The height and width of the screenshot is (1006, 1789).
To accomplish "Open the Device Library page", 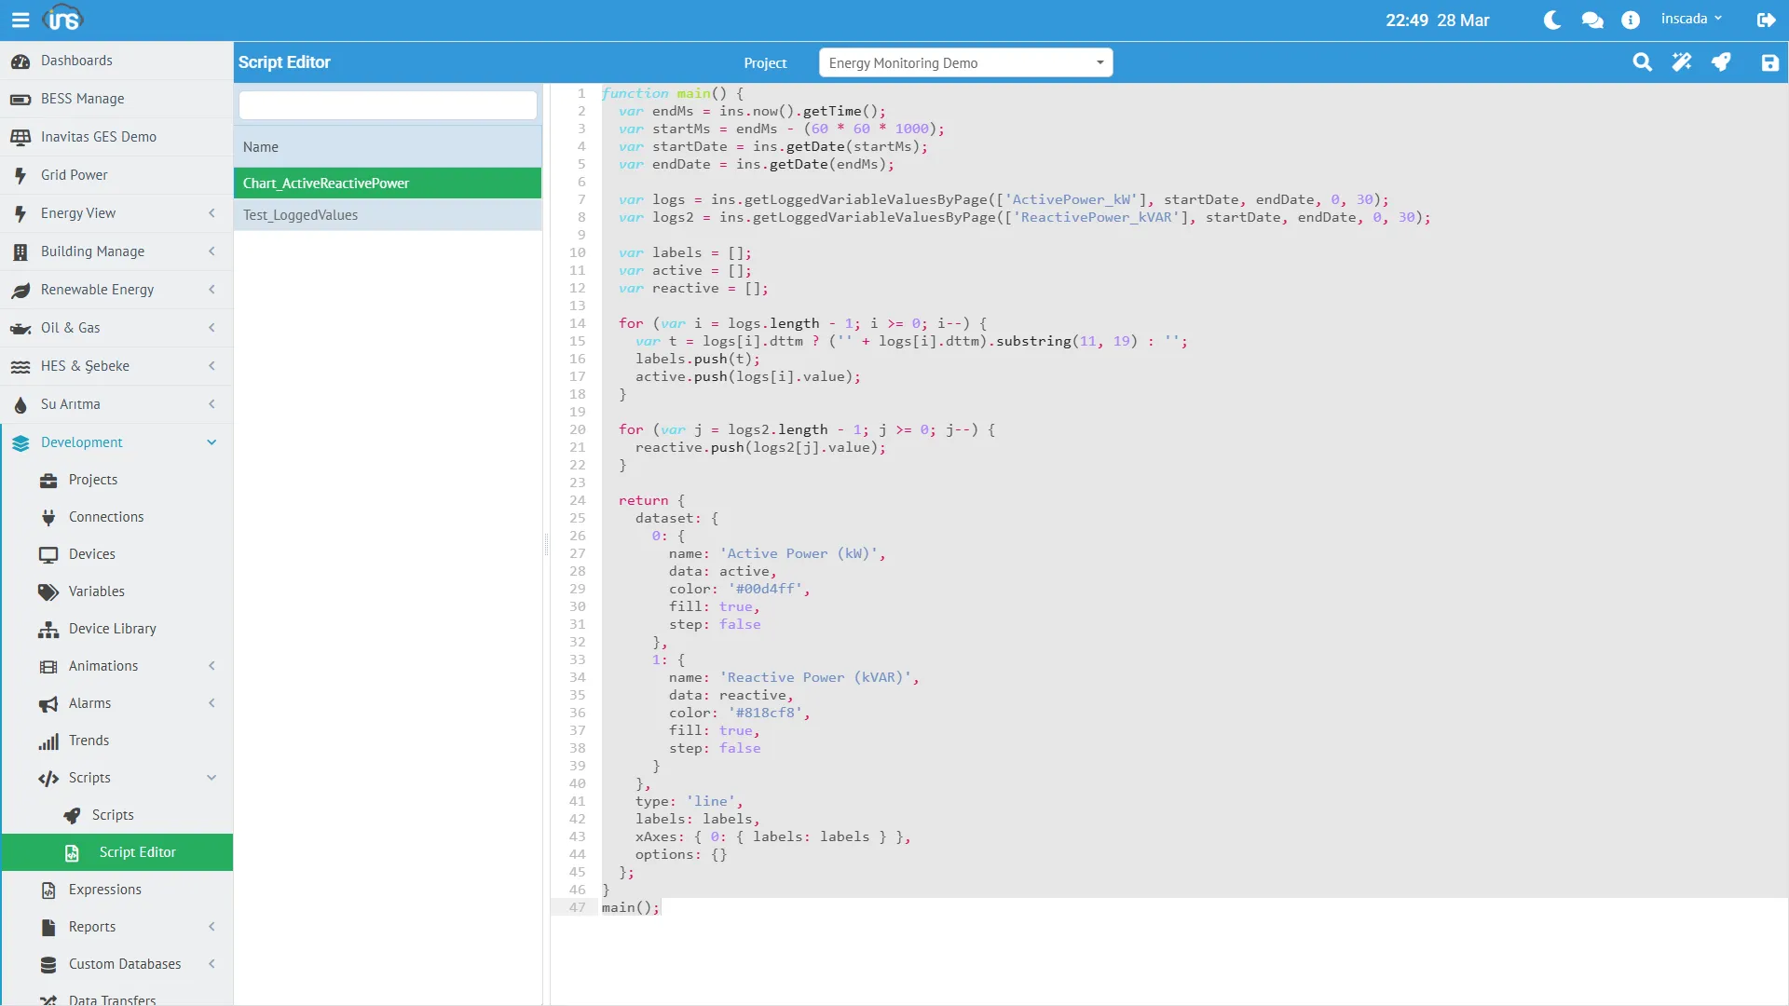I will (113, 629).
